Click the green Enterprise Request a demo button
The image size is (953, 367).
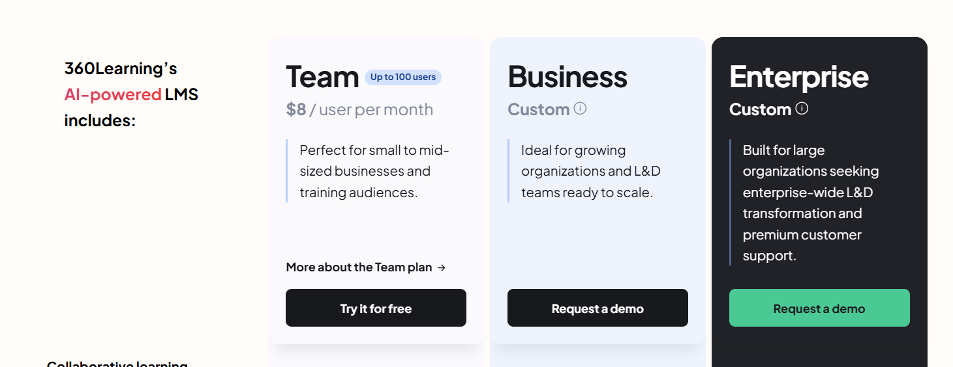(819, 308)
